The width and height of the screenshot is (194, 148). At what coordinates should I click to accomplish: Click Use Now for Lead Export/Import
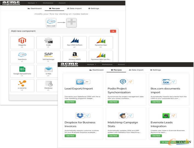coord(70,102)
